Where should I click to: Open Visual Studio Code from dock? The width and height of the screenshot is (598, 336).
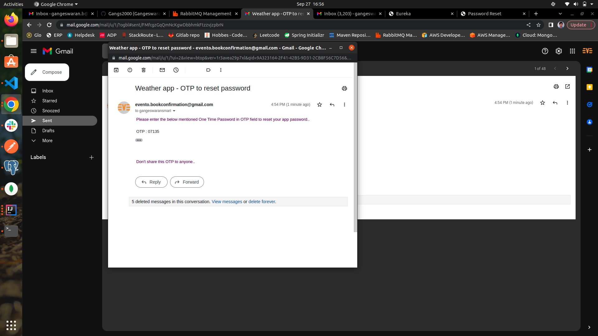(x=11, y=83)
